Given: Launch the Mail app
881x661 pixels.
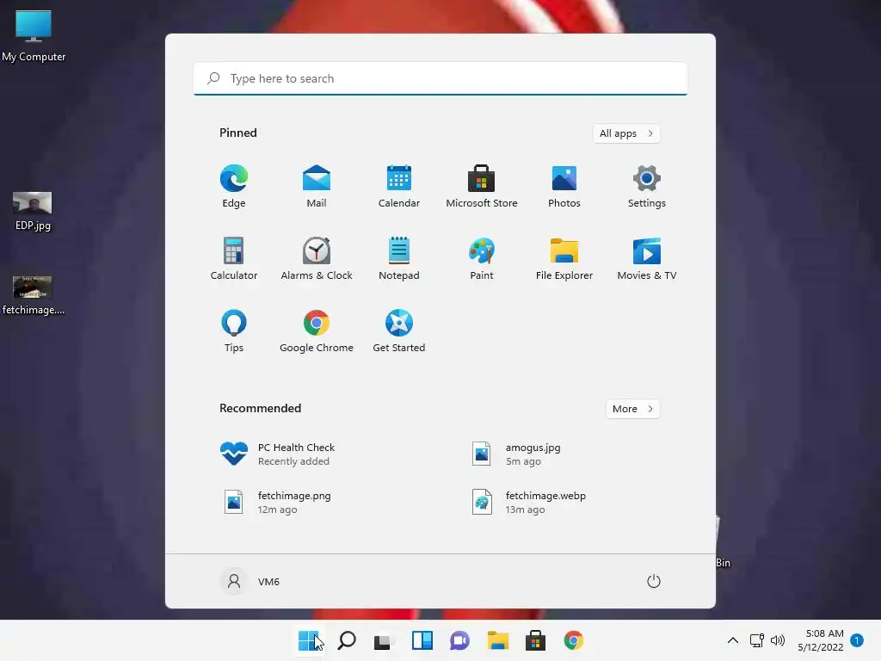Looking at the screenshot, I should 317,186.
